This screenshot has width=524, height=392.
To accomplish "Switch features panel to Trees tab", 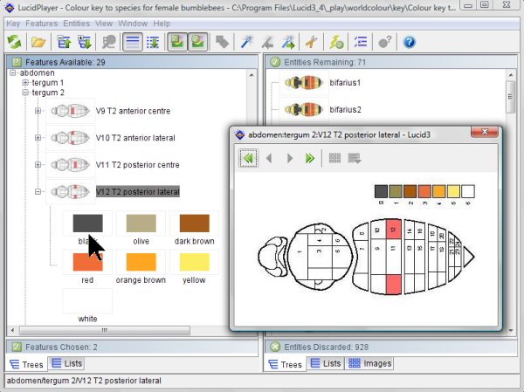I will tap(27, 364).
